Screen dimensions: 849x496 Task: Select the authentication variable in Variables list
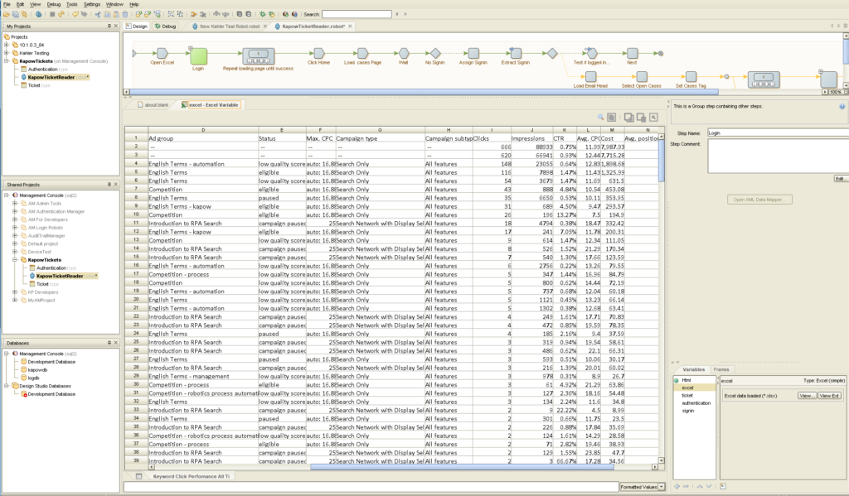tap(696, 403)
